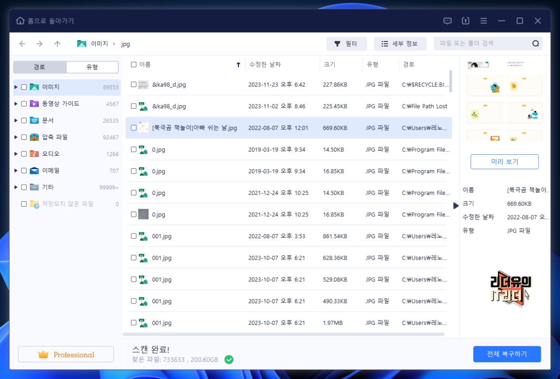Open the 필터 button
The height and width of the screenshot is (379, 560).
tap(346, 44)
